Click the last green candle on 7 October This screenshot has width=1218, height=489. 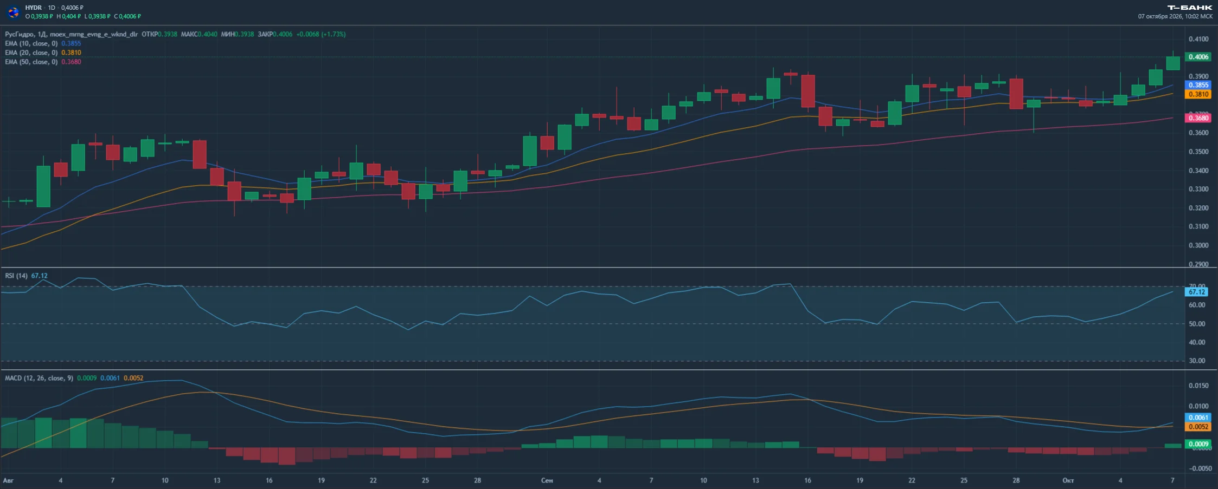click(x=1172, y=62)
